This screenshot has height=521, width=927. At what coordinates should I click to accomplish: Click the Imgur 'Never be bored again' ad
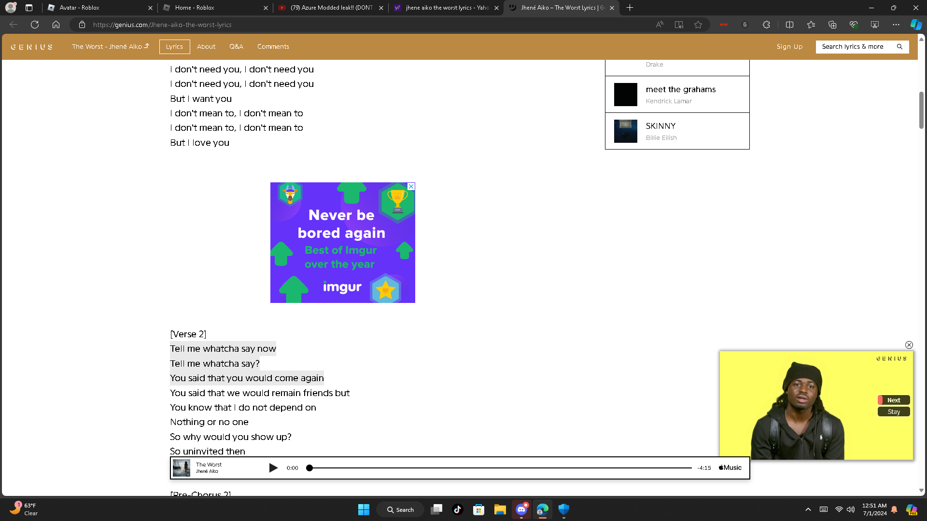[x=342, y=243]
